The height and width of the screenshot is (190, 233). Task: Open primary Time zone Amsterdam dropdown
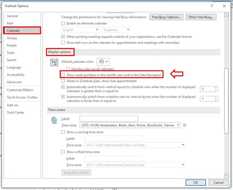(130, 125)
